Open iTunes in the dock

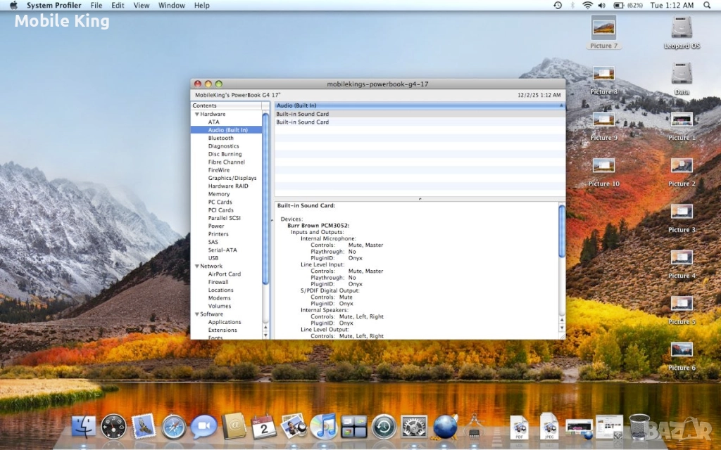click(323, 426)
